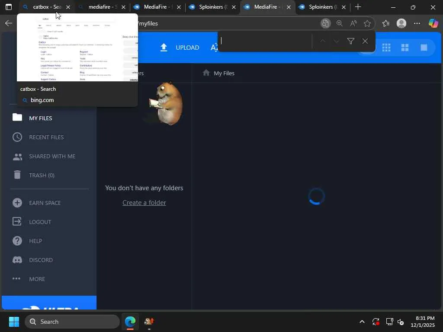The width and height of the screenshot is (443, 332).
Task: Open the Windows Start menu
Action: [14, 322]
